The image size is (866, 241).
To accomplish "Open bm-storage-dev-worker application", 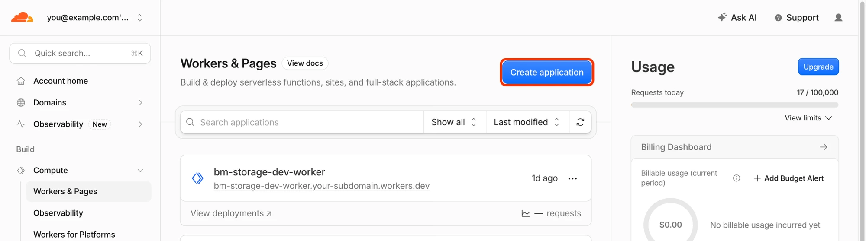I will 269,172.
